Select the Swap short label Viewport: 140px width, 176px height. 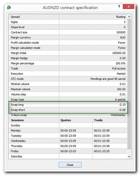pos(18,110)
